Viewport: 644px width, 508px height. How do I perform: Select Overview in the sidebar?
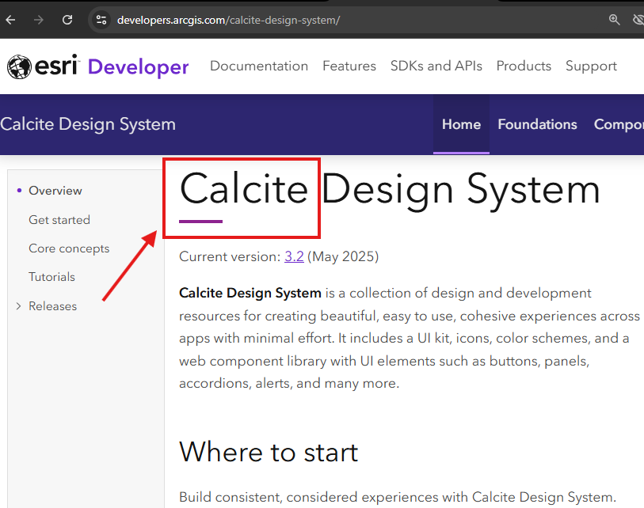pyautogui.click(x=55, y=191)
